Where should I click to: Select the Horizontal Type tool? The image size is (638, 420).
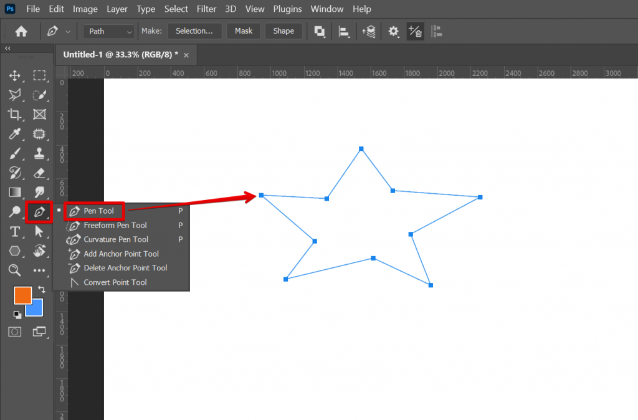14,231
